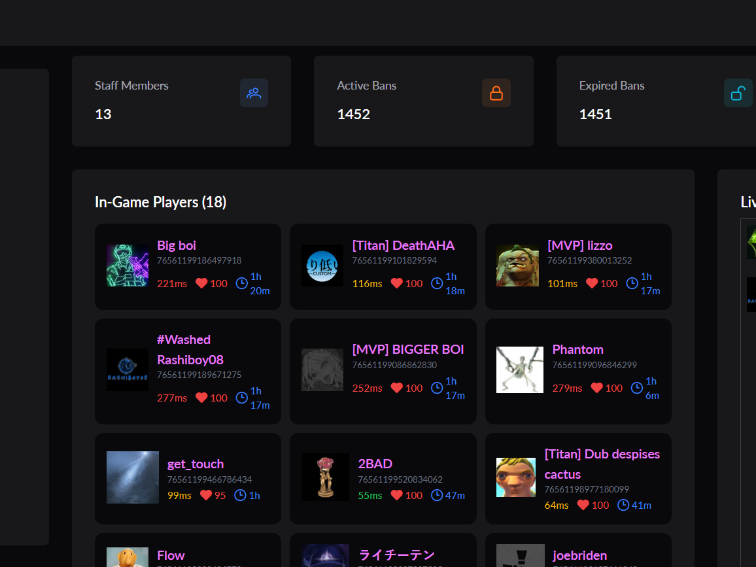Image resolution: width=756 pixels, height=567 pixels.
Task: Click the Expired Bans unlocked padlock icon
Action: click(738, 93)
